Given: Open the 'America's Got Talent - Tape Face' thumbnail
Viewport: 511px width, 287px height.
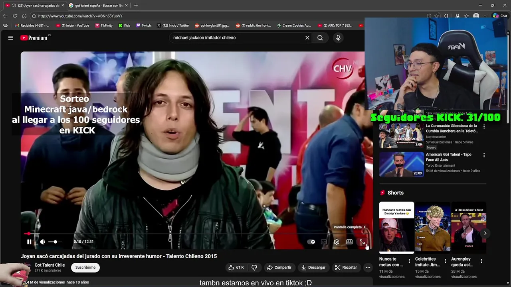Looking at the screenshot, I should [401, 164].
